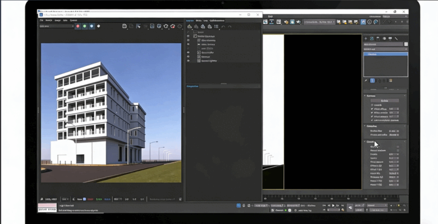Open Modify tab icon in command panel
This screenshot has width=438, height=224.
(372, 39)
